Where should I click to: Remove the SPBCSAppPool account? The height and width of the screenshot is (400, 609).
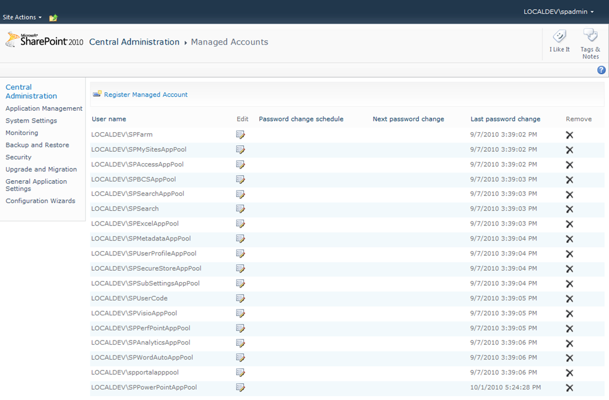(x=569, y=180)
